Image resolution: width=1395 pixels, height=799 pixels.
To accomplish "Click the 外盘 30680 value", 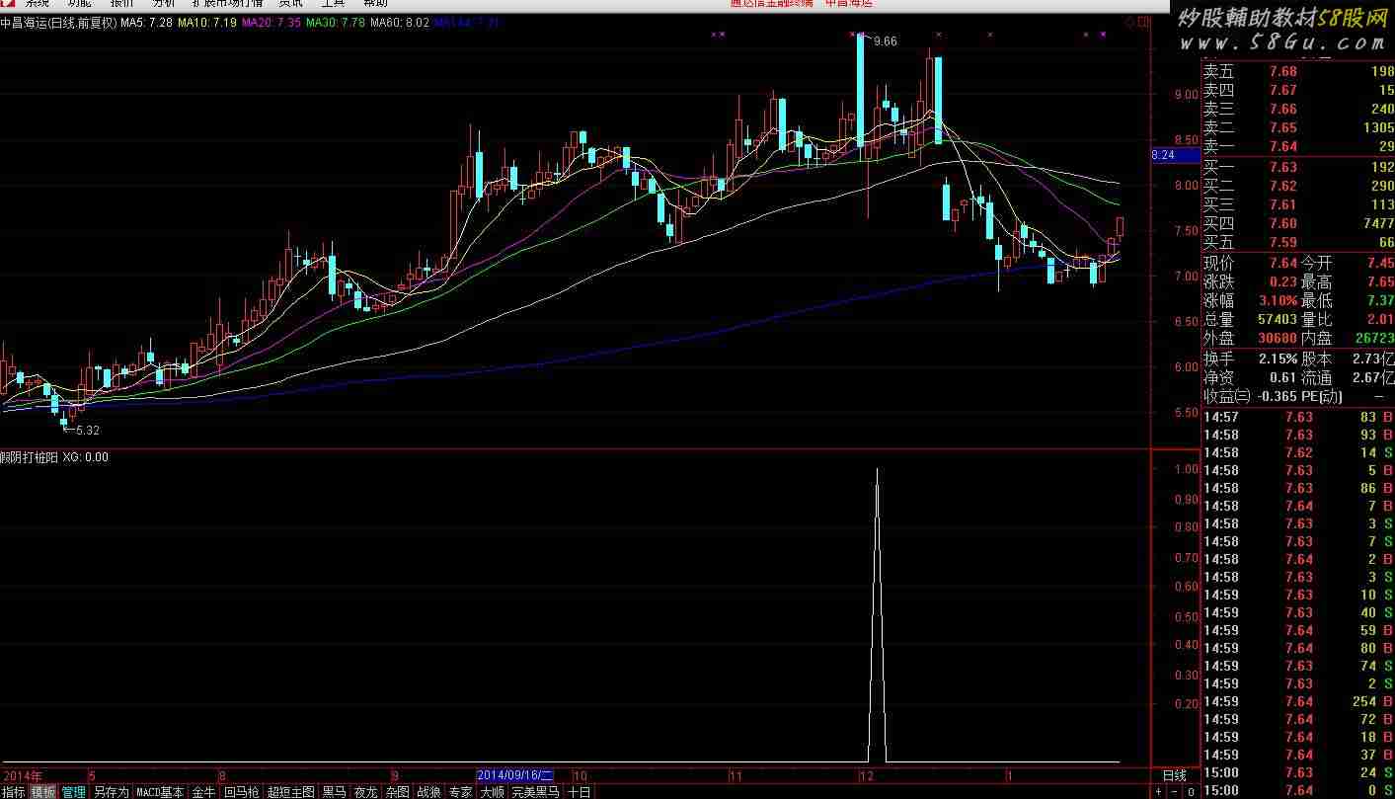I will tap(1278, 338).
